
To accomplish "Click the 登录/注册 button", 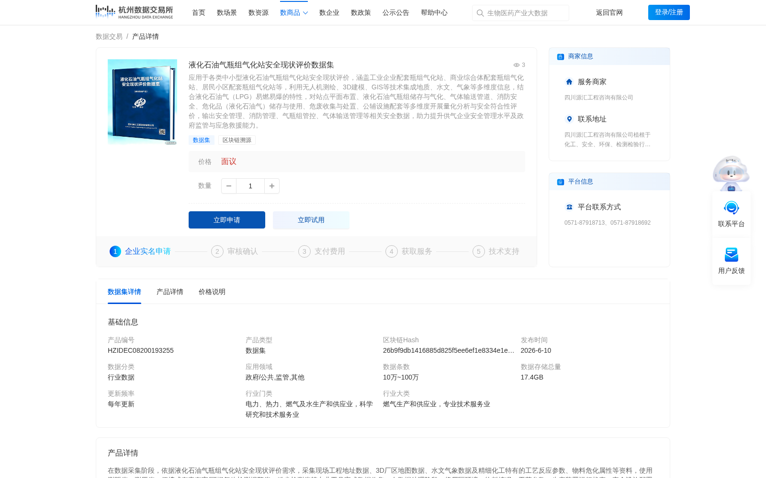I will (669, 12).
